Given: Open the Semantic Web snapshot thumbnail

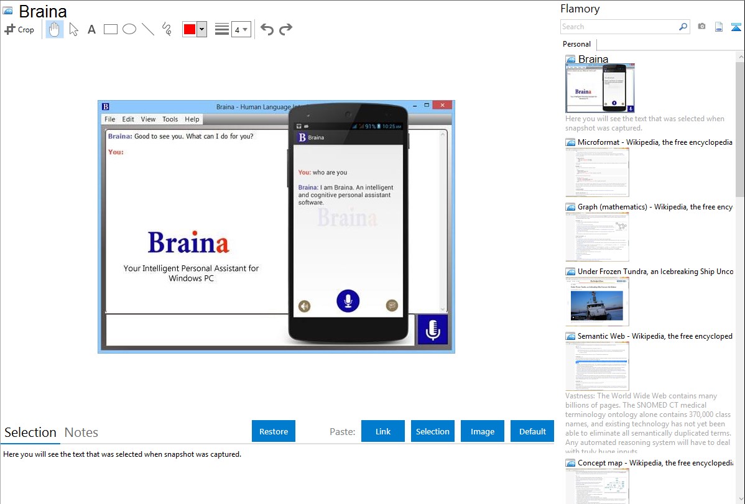Looking at the screenshot, I should (597, 366).
